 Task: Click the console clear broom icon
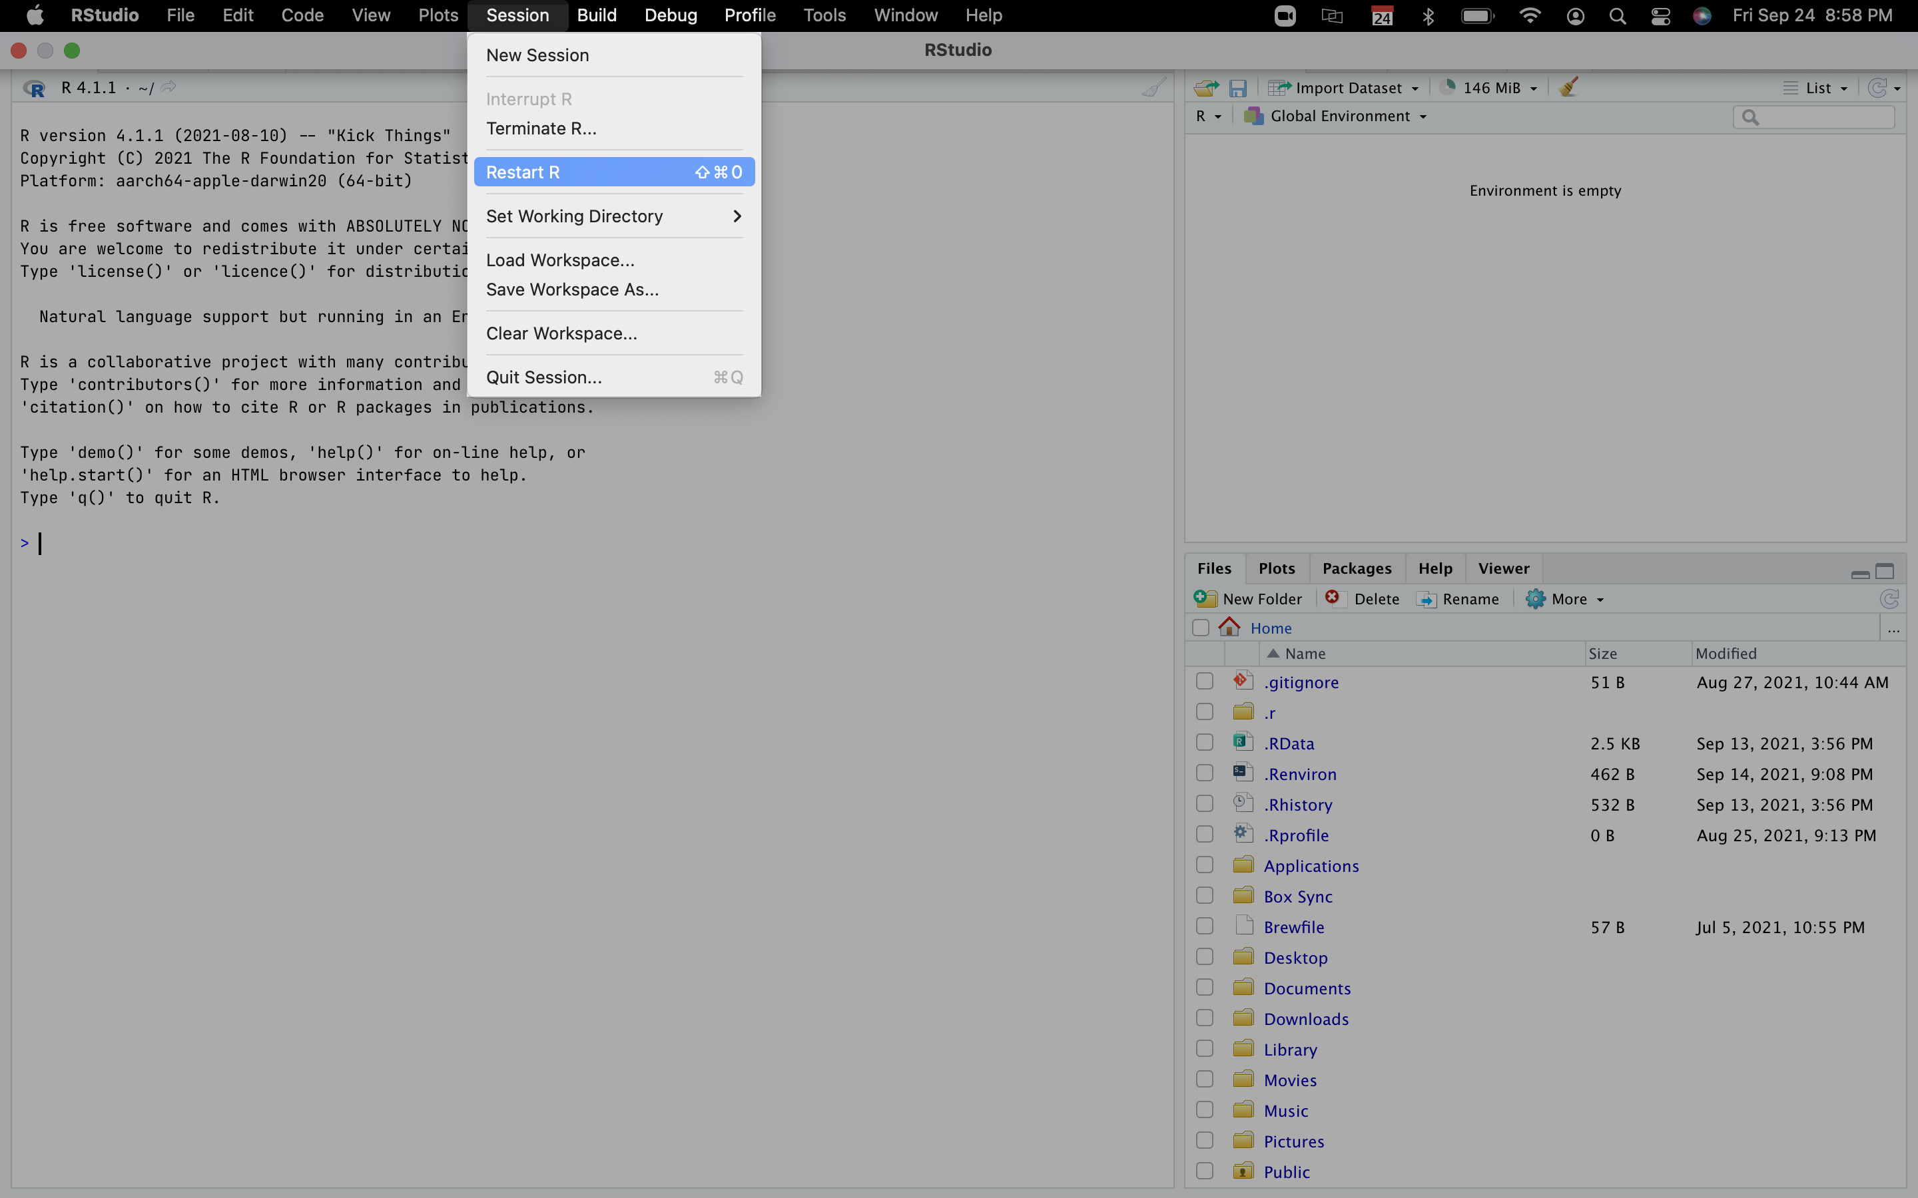[1153, 87]
